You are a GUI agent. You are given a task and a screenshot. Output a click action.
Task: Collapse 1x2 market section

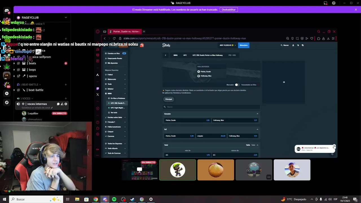[257, 129]
